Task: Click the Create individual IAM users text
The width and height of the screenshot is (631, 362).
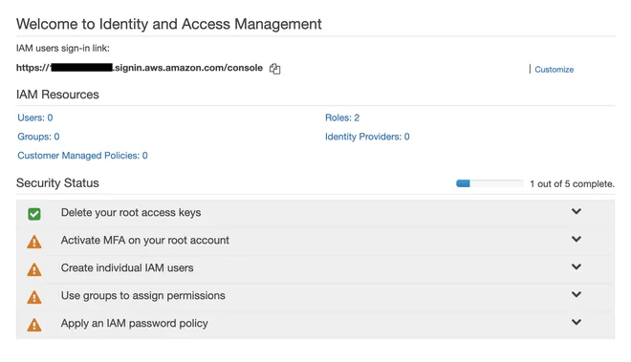Action: pos(127,267)
